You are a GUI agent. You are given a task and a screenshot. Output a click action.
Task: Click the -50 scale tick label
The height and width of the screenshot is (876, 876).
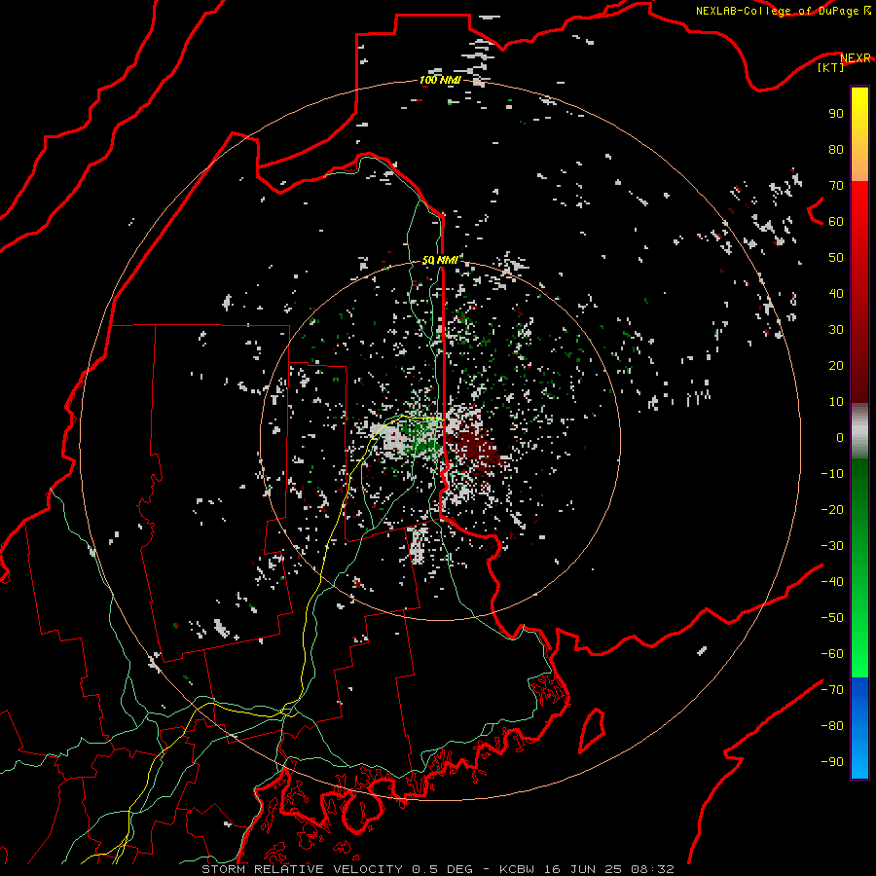[832, 618]
